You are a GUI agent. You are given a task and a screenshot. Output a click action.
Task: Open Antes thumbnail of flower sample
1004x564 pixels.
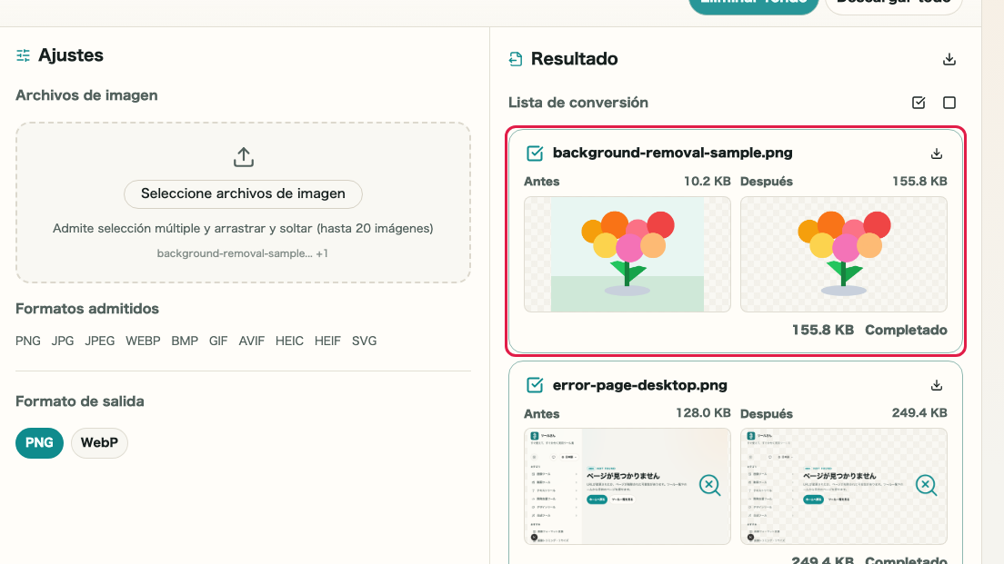[627, 254]
